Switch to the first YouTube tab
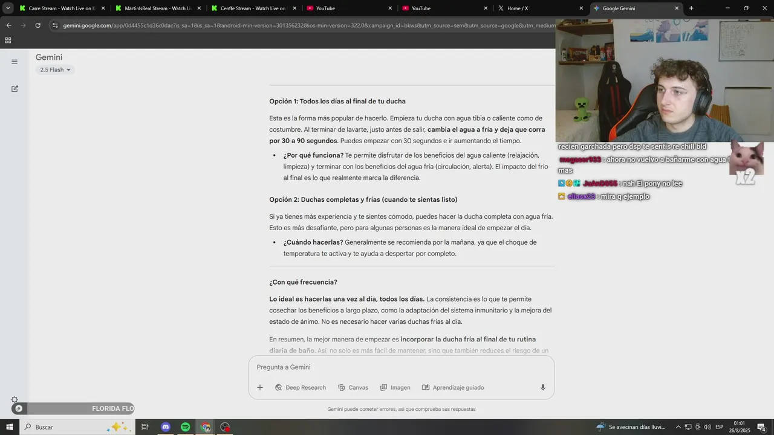 (350, 8)
